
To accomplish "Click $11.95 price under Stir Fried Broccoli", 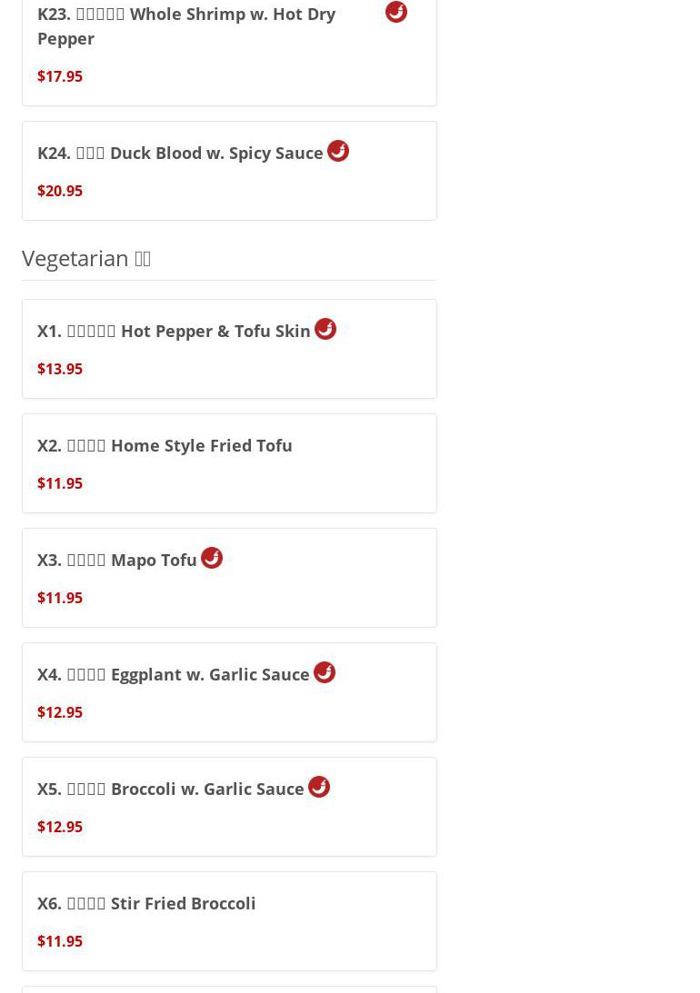I will click(60, 941).
